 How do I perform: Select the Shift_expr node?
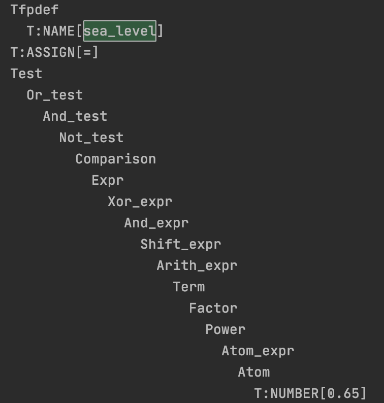[x=180, y=245]
